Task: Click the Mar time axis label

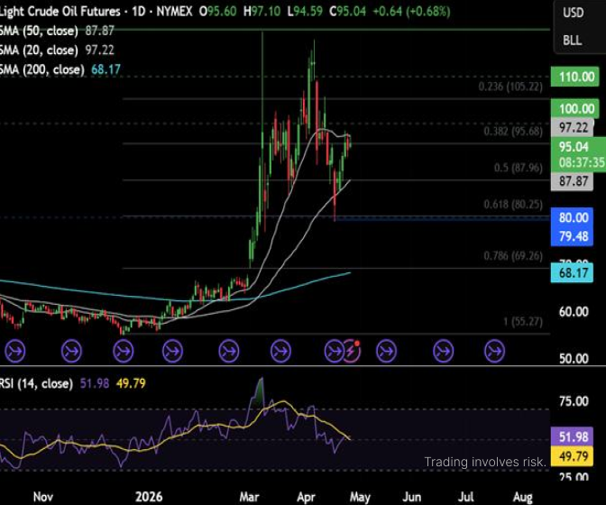Action: (249, 497)
